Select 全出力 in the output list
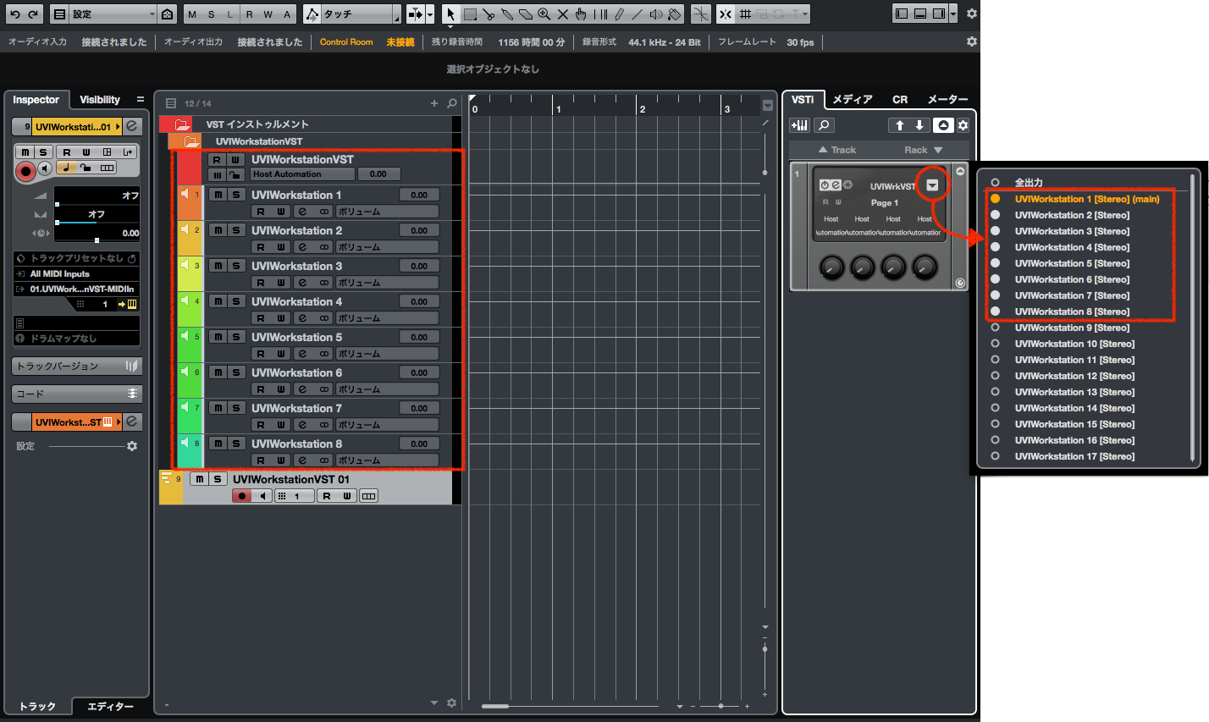This screenshot has width=1209, height=722. tap(1029, 182)
